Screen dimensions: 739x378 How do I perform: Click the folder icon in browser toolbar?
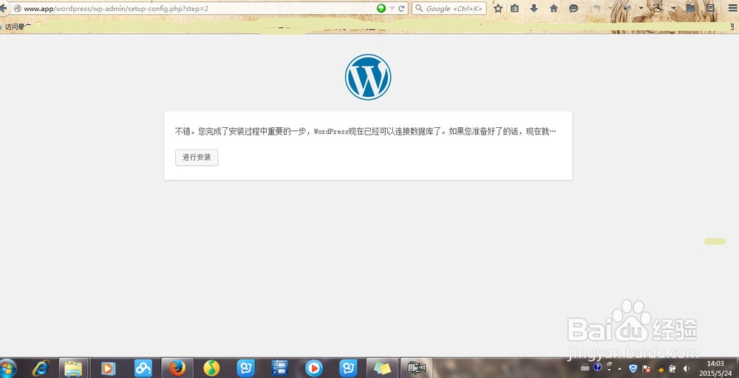point(690,8)
